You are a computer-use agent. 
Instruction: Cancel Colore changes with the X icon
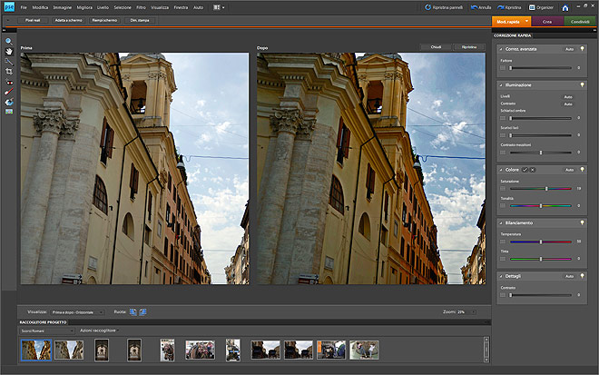click(x=533, y=170)
